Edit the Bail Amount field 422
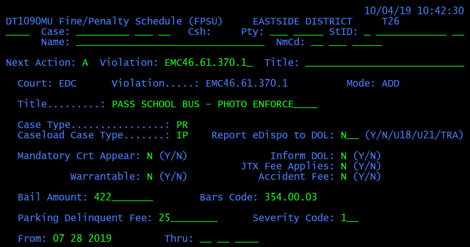 123,197
